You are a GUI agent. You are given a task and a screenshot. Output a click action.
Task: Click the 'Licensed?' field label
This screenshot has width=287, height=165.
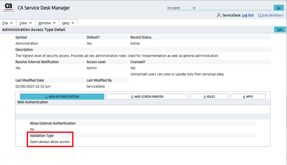(138, 62)
